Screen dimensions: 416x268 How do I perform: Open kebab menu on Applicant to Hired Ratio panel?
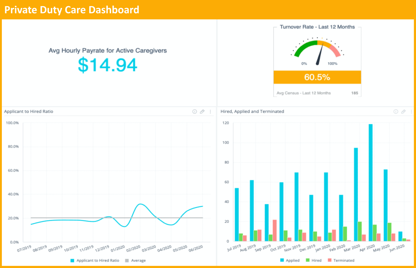210,112
